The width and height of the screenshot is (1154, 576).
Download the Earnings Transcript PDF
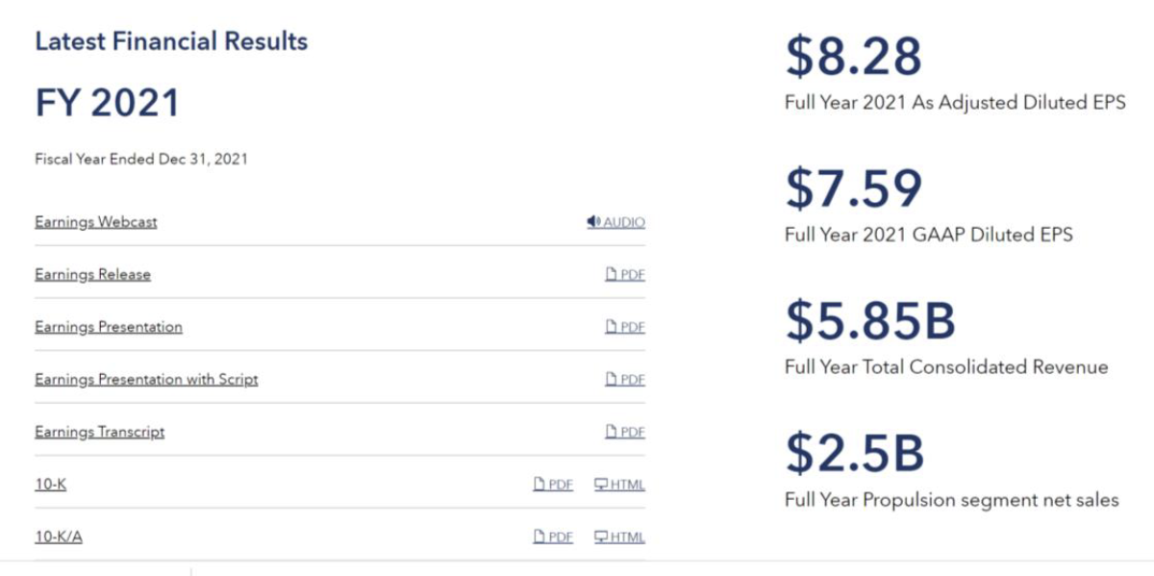click(x=625, y=433)
